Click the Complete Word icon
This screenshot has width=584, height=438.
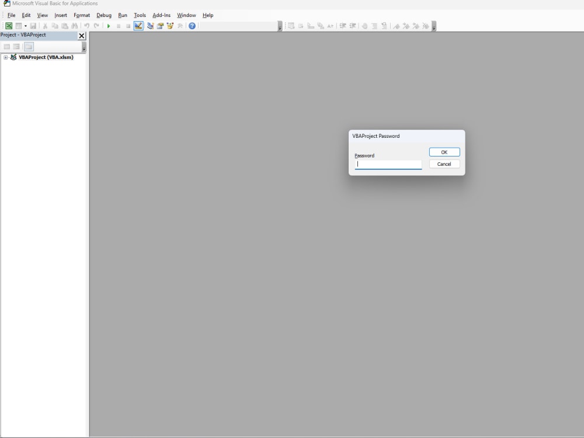[331, 26]
